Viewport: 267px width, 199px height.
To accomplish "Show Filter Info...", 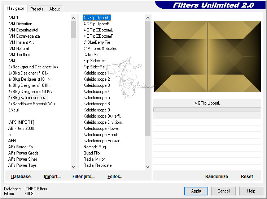I will (83, 176).
